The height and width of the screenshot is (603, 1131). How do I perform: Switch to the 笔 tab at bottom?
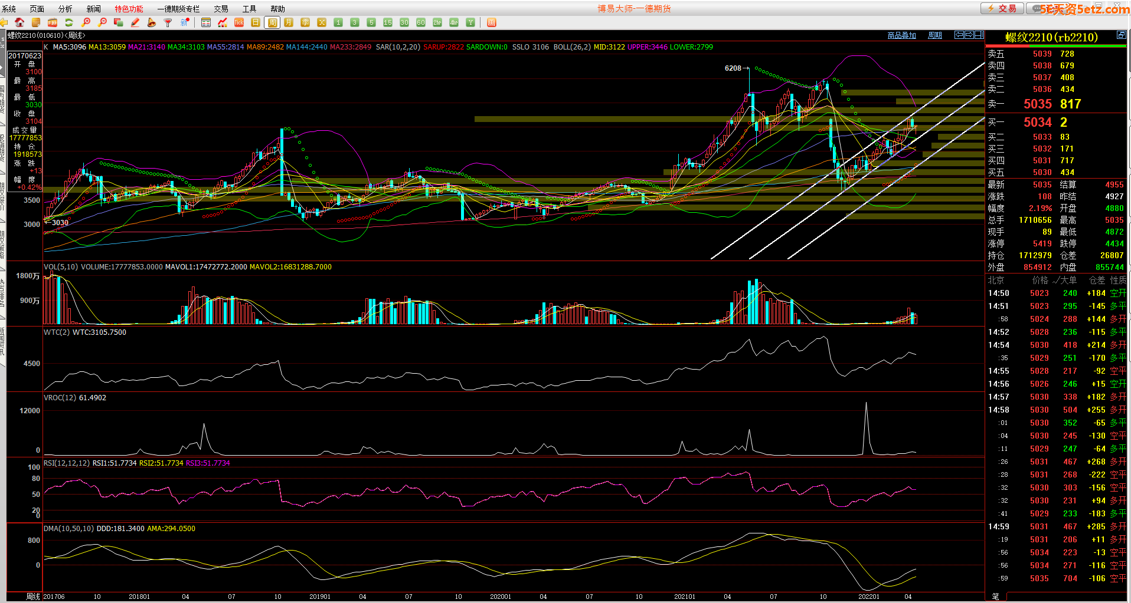tap(996, 597)
